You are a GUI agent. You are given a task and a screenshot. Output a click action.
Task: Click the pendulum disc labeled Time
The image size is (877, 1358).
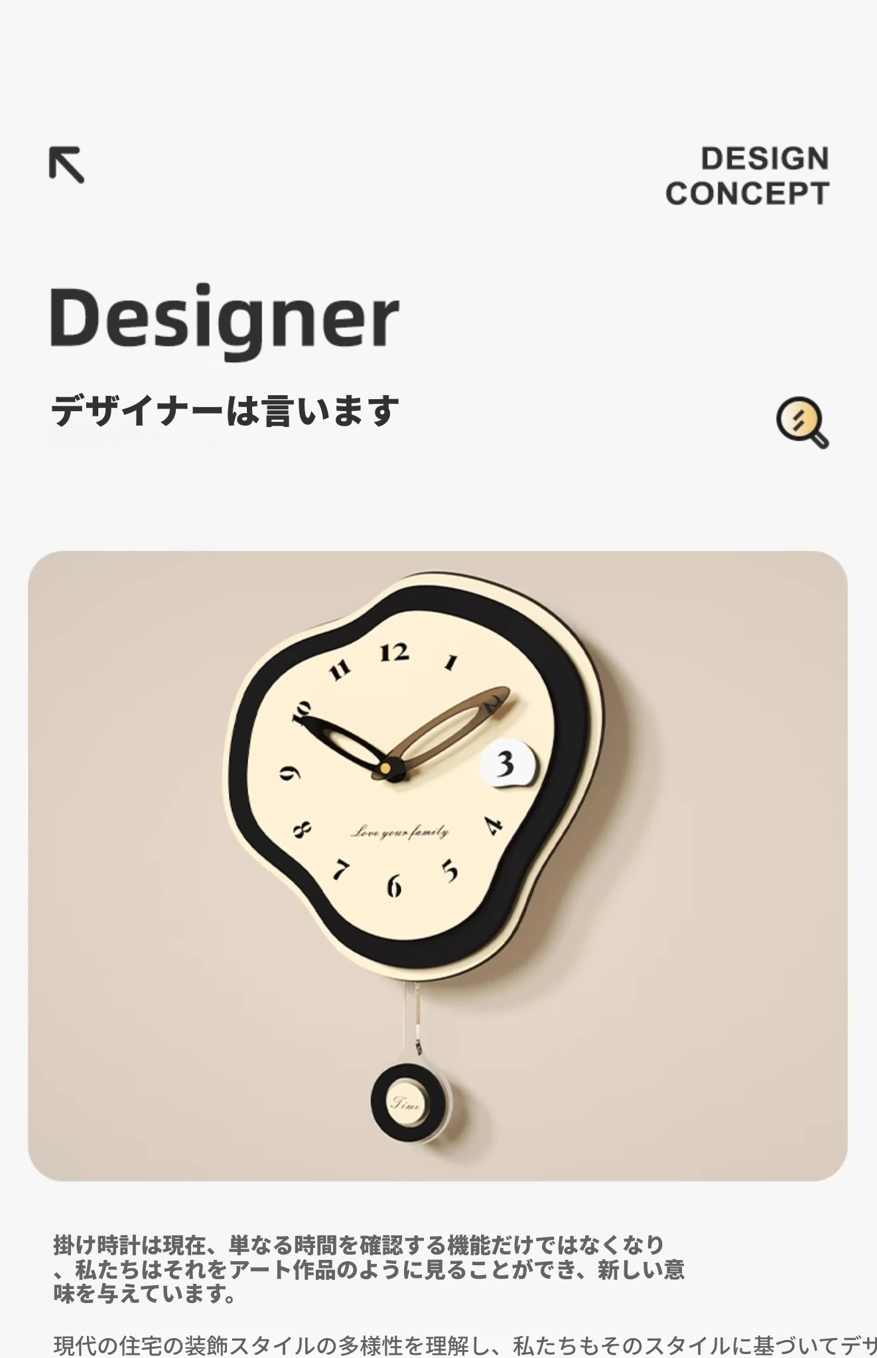405,1103
